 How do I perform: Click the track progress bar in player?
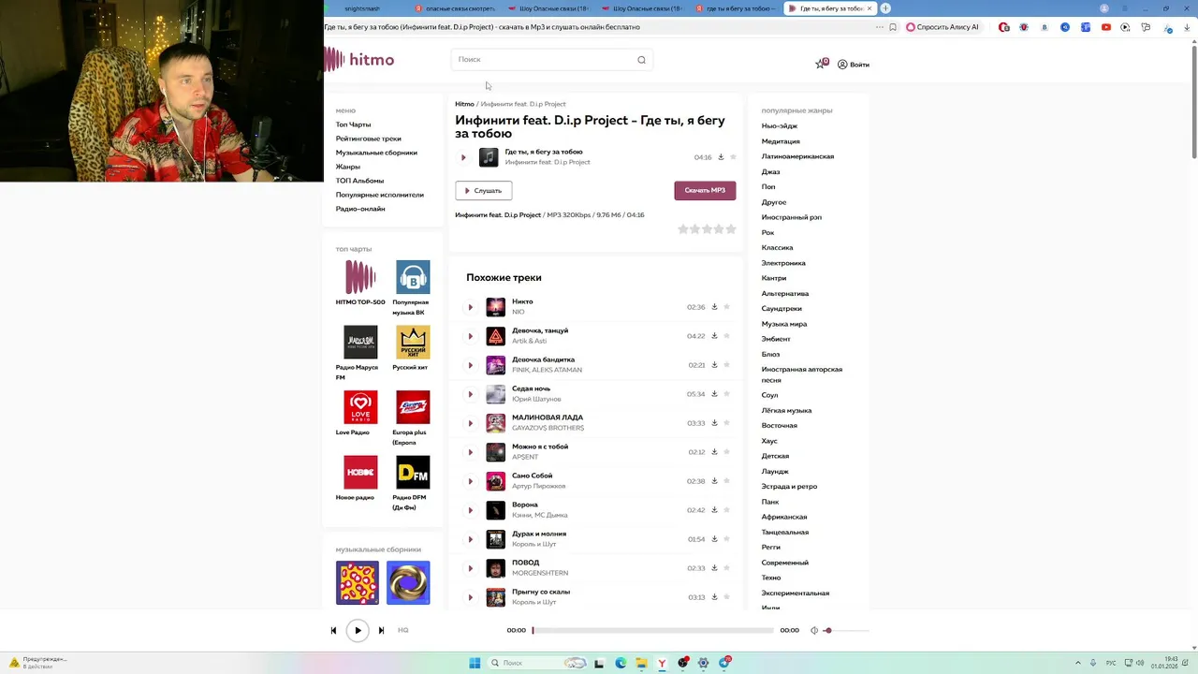[653, 631]
